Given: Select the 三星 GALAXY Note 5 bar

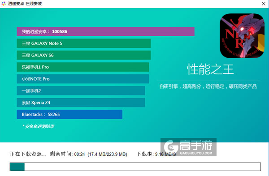Looking at the screenshot, I should (x=83, y=43).
